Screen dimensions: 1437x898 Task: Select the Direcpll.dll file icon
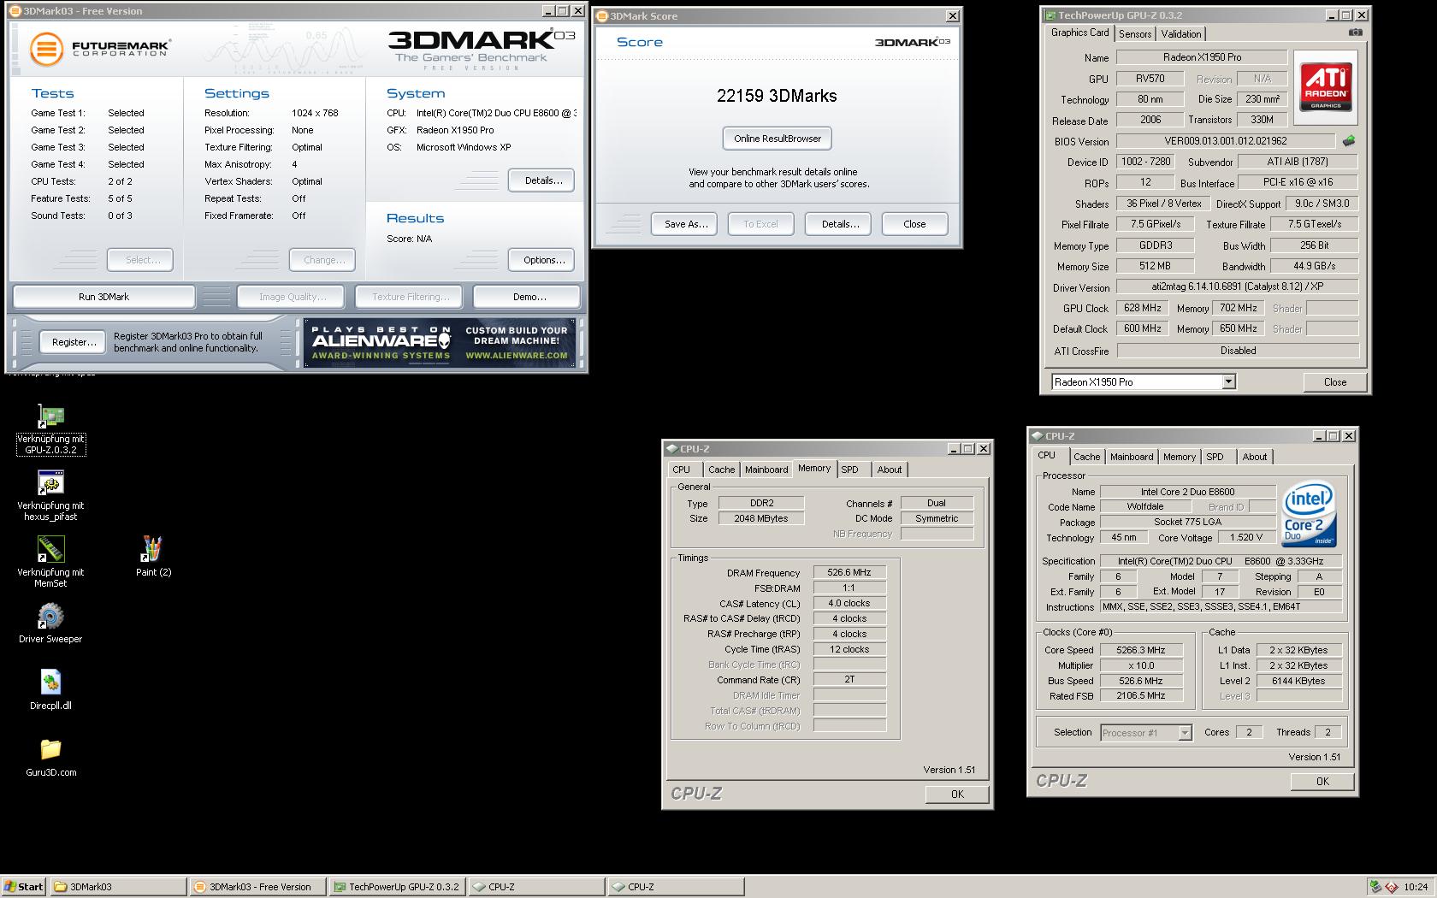coord(50,690)
